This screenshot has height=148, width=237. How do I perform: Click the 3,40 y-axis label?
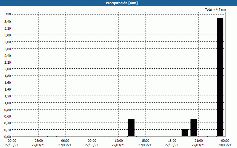8,22
